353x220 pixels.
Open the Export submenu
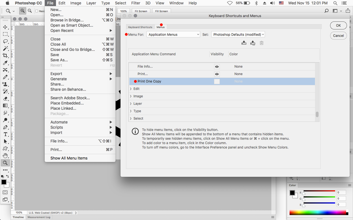[80, 74]
